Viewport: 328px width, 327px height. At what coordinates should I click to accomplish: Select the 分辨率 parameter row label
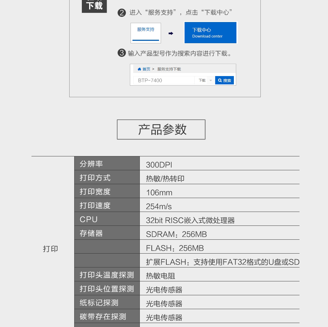[x=91, y=164]
